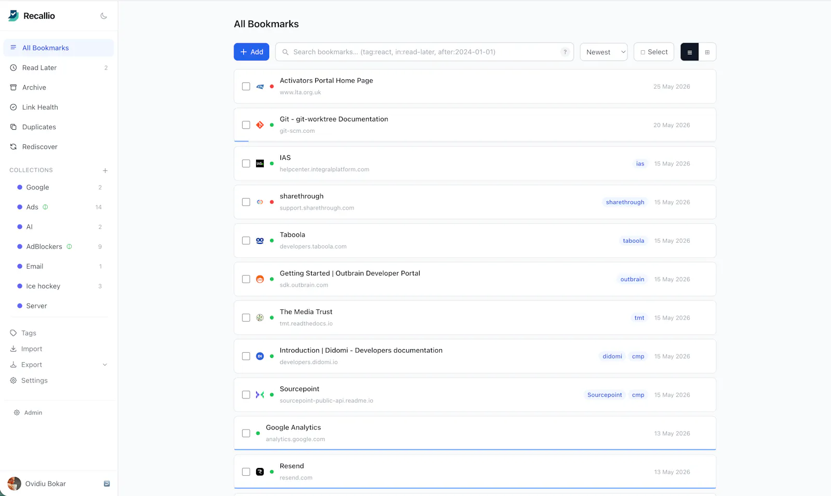Click the info icon beside Ads collection
Image resolution: width=831 pixels, height=496 pixels.
[45, 207]
